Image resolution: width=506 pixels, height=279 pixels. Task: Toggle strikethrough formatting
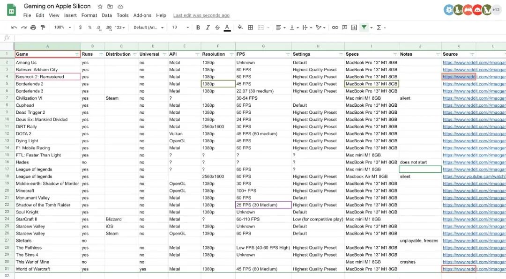pyautogui.click(x=217, y=28)
